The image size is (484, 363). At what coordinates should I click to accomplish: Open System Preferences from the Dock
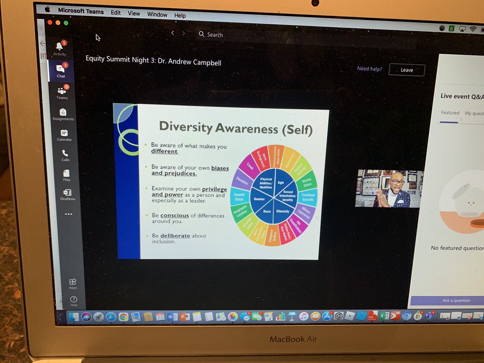coord(338,316)
